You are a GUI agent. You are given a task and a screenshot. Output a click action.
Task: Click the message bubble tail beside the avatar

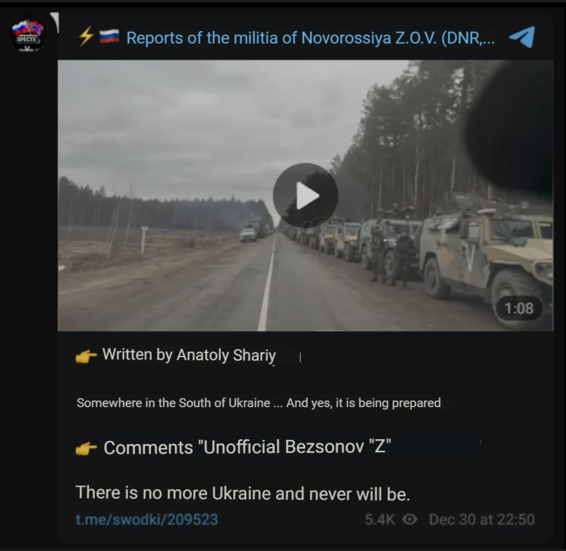(x=55, y=23)
